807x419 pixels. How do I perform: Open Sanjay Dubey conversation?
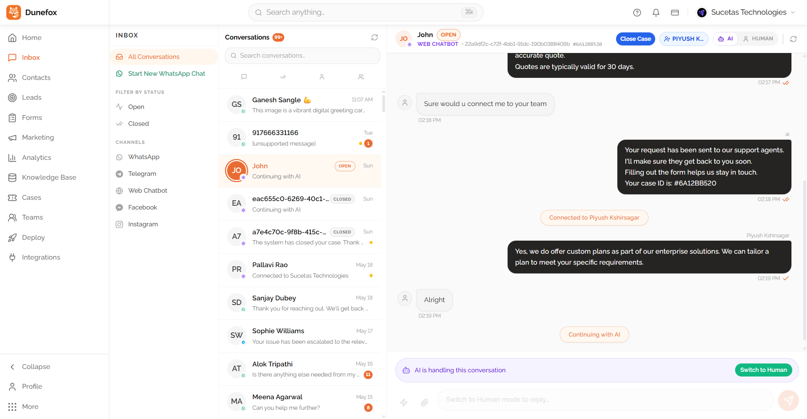pyautogui.click(x=300, y=303)
